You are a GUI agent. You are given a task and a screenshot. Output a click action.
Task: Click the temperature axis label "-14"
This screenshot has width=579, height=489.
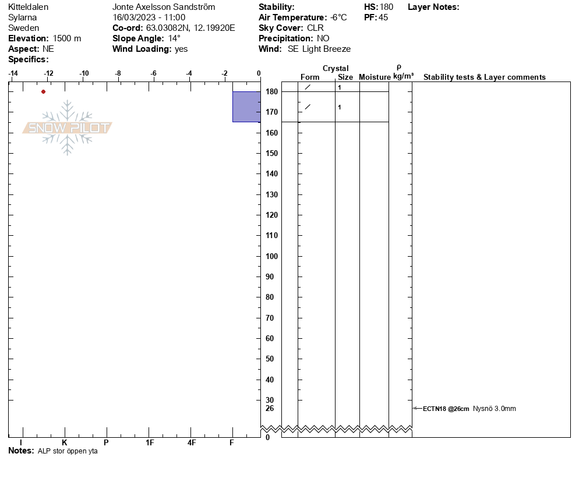click(x=13, y=73)
